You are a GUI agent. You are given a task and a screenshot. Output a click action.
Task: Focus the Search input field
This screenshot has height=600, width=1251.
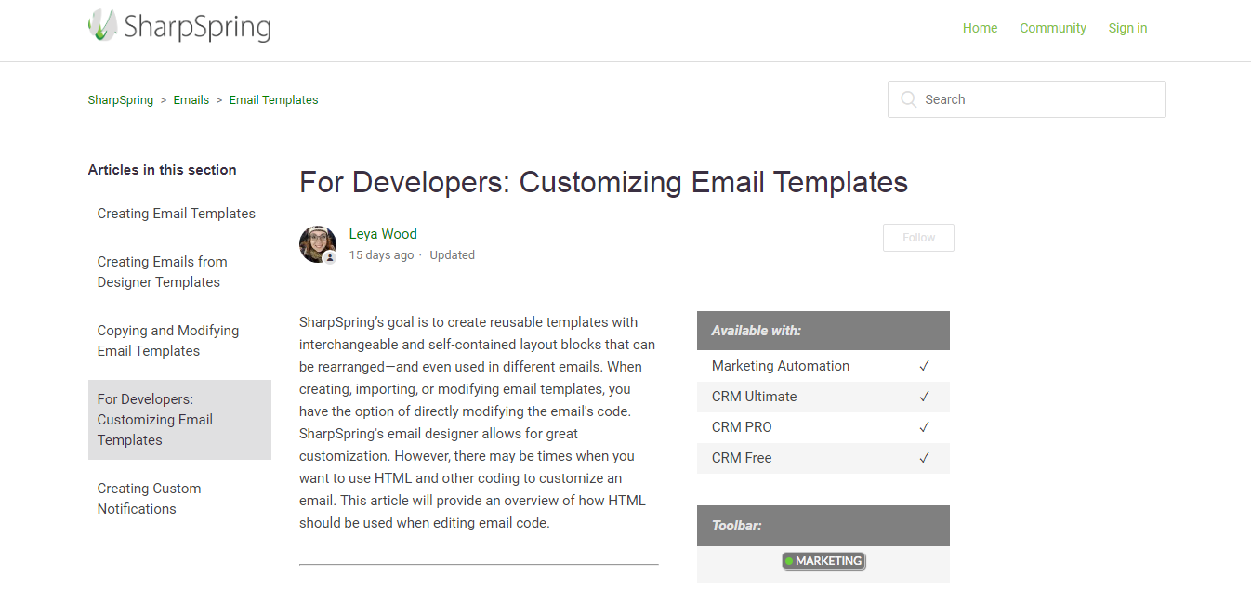pyautogui.click(x=1027, y=99)
